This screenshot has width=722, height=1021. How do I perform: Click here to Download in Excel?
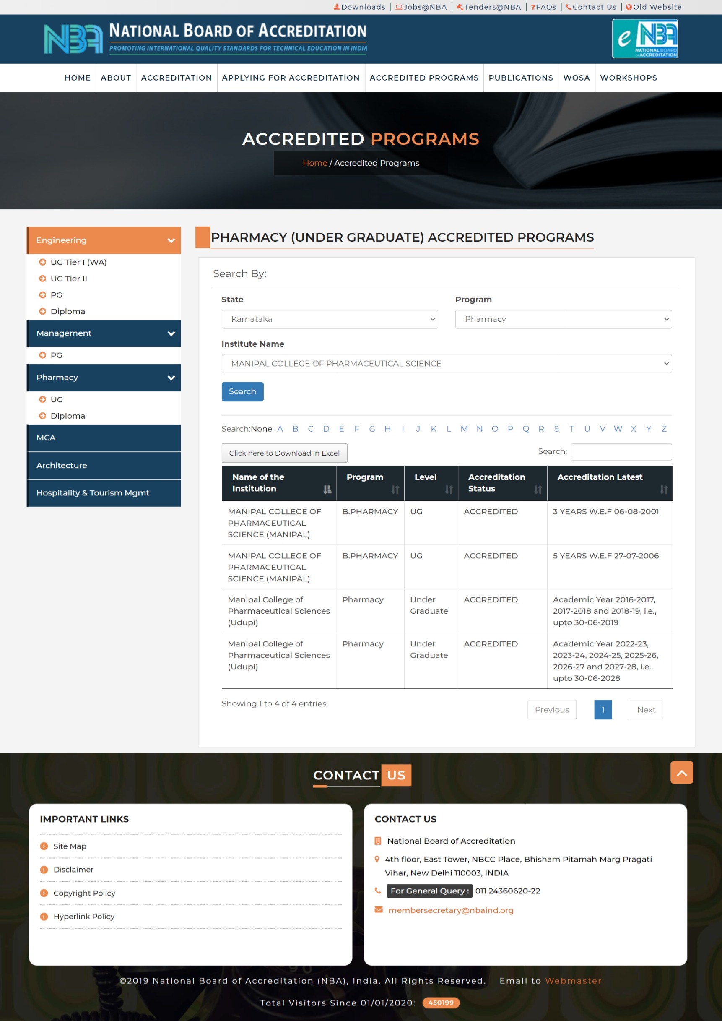tap(284, 453)
